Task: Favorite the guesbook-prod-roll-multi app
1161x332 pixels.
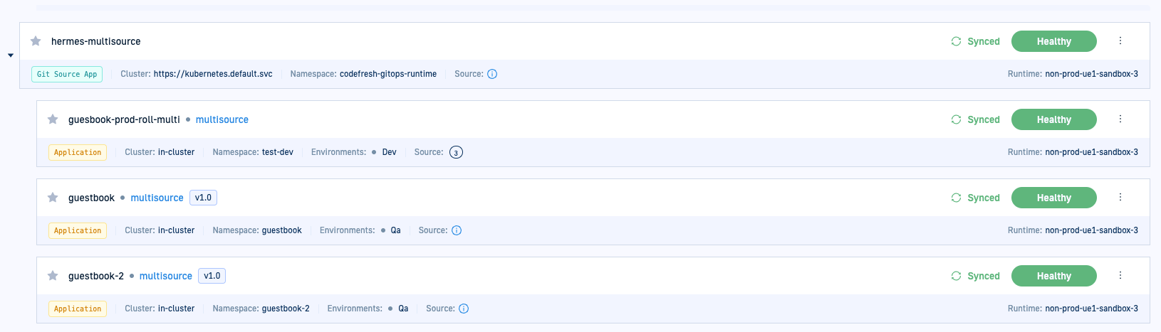Action: (53, 119)
